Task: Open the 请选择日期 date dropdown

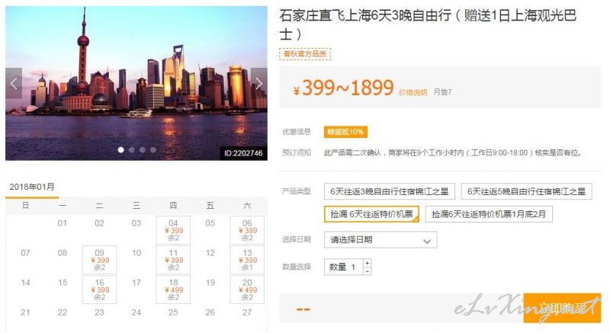Action: click(x=380, y=240)
